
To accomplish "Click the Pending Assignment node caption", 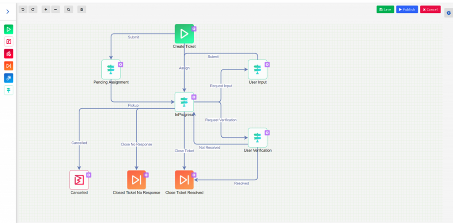I will point(111,82).
